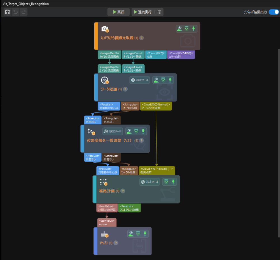Select the ワーク認識 Image/Color input port
The width and height of the screenshot is (280, 260).
click(x=133, y=69)
